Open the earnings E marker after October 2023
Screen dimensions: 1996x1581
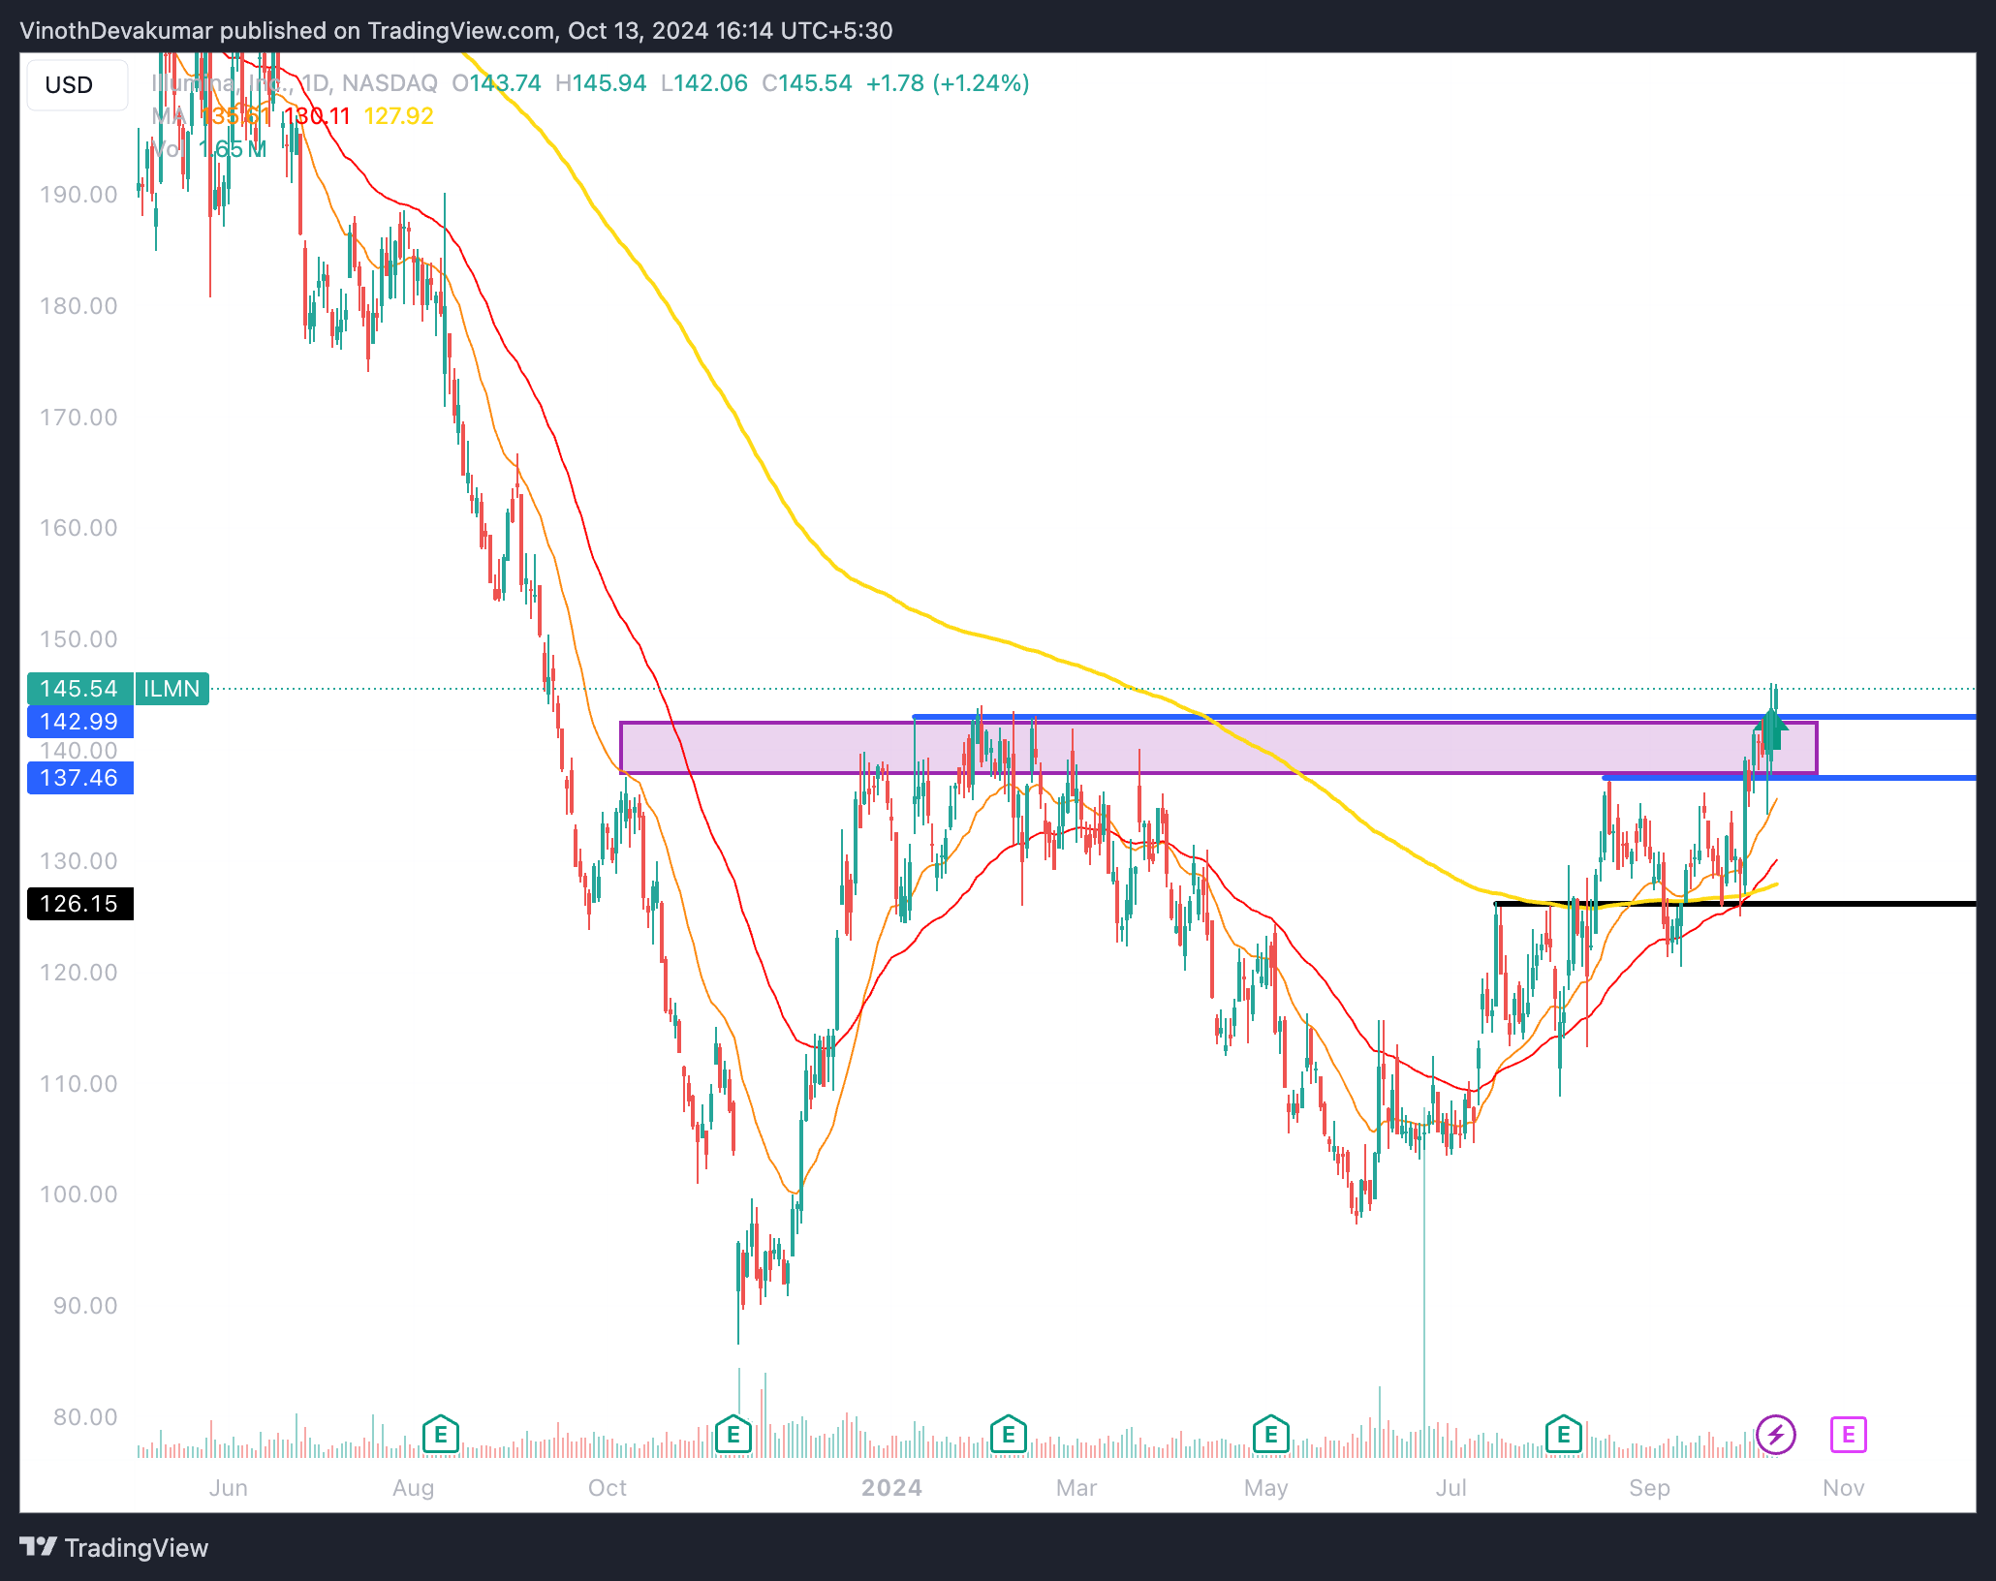733,1434
